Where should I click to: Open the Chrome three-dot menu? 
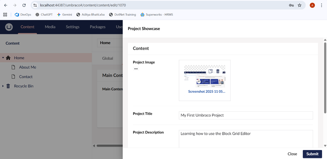click(x=322, y=5)
